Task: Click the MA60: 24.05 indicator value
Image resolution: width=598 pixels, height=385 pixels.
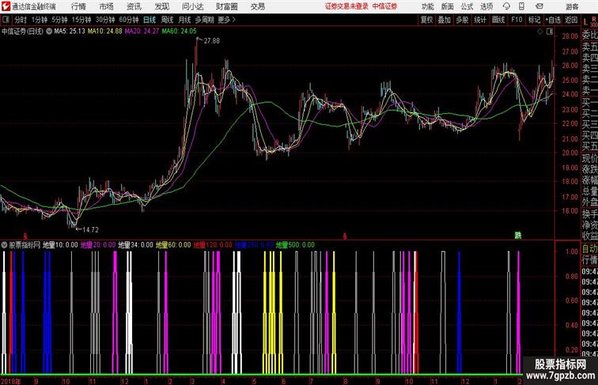Action: coord(180,32)
